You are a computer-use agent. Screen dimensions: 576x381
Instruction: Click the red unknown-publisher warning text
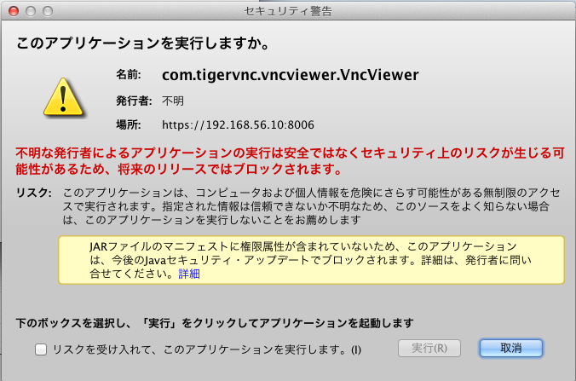tap(290, 161)
